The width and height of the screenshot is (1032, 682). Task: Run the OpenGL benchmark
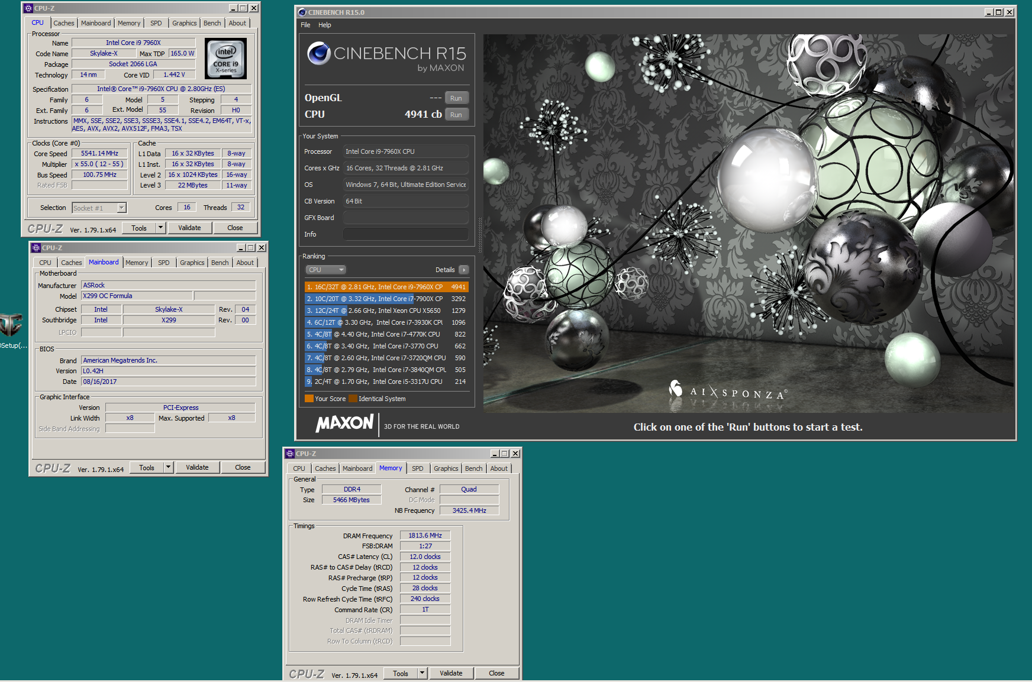tap(456, 98)
